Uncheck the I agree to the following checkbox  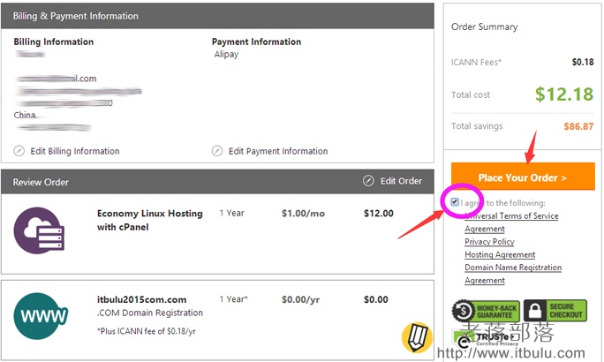tap(455, 202)
